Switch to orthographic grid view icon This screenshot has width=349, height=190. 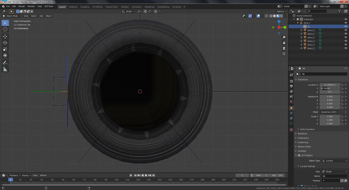click(284, 54)
